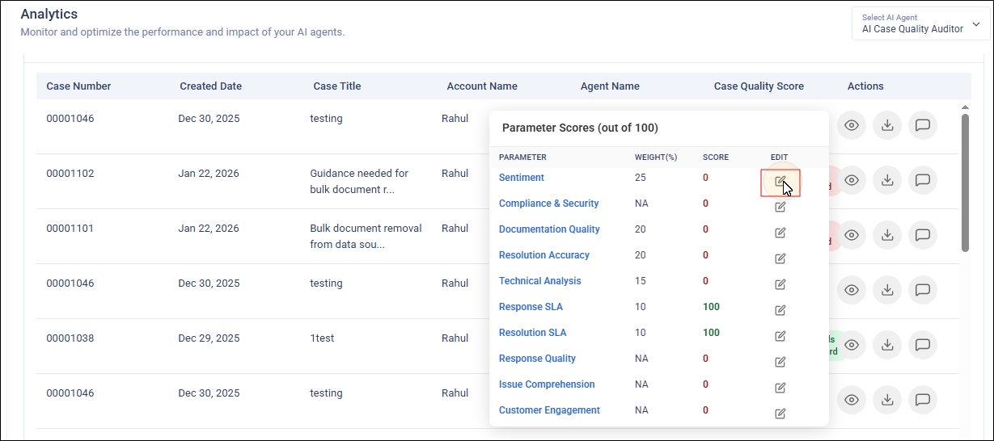Click the table vertical scrollbar thumb
The height and width of the screenshot is (441, 994).
pos(965,182)
